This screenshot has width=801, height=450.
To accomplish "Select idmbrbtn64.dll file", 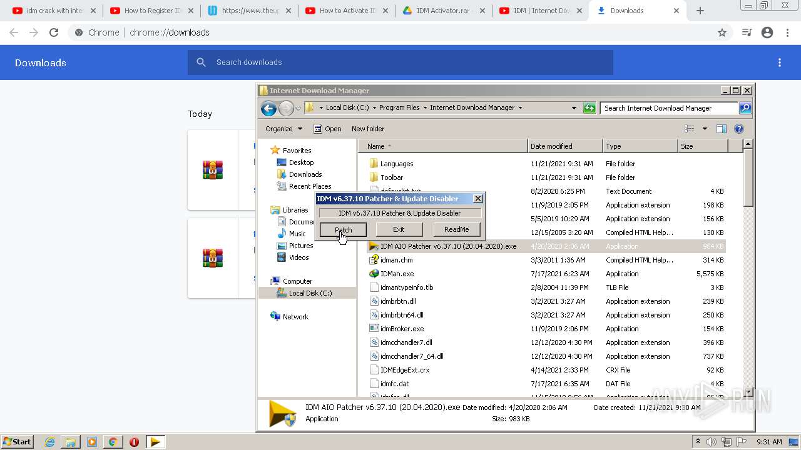I will 402,315.
